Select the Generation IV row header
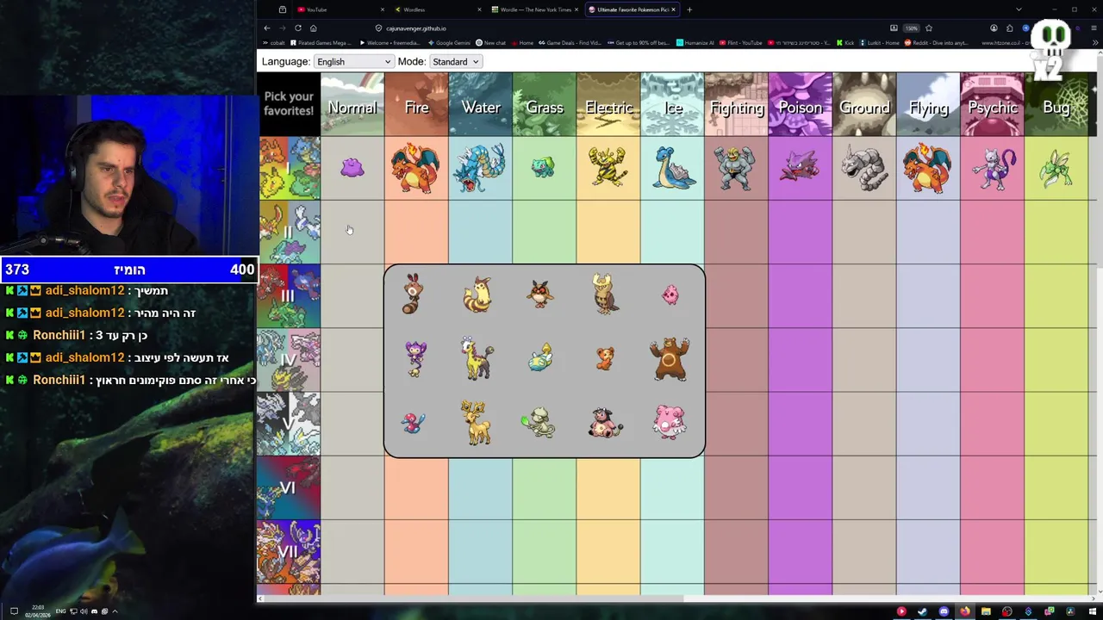 coord(289,360)
